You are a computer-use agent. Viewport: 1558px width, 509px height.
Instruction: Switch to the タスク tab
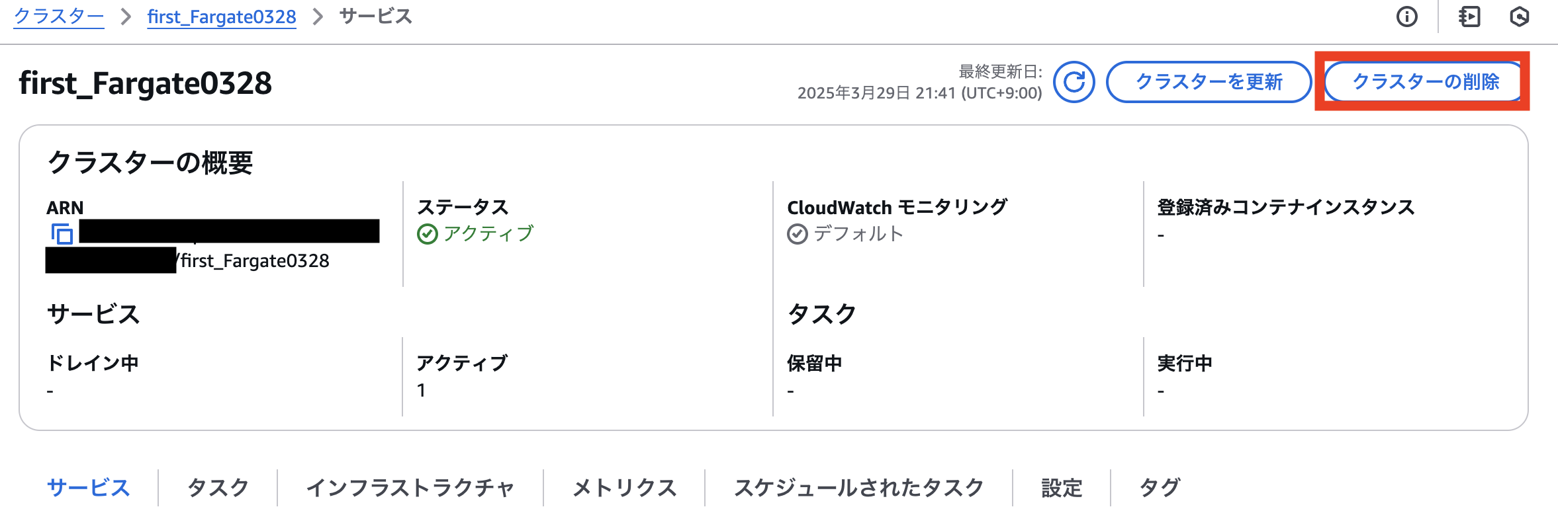(x=218, y=487)
